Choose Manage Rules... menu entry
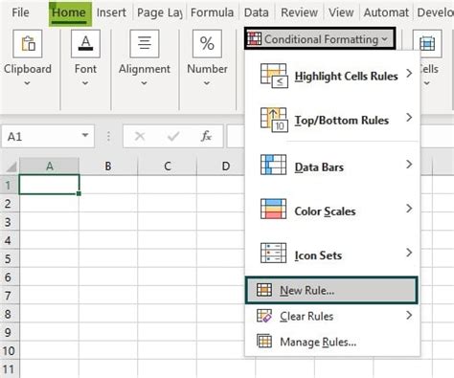This screenshot has height=378, width=454. [332, 342]
